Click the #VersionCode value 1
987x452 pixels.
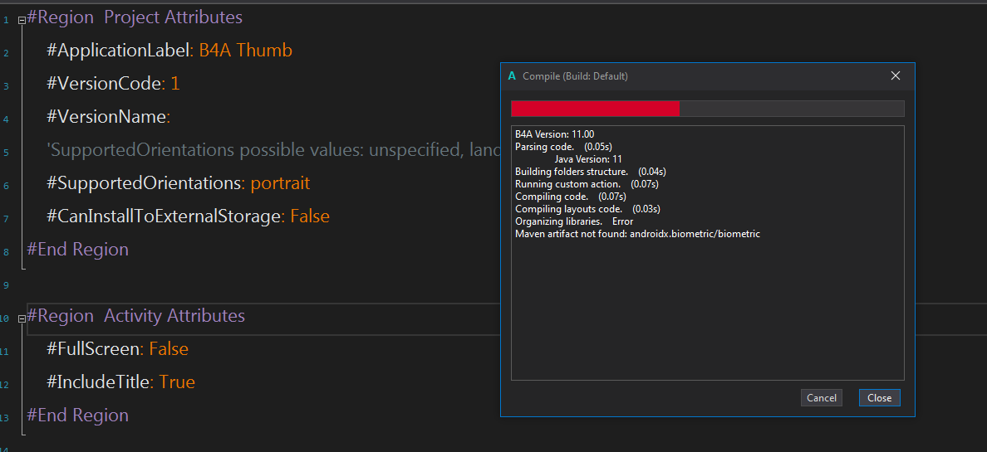(x=175, y=84)
